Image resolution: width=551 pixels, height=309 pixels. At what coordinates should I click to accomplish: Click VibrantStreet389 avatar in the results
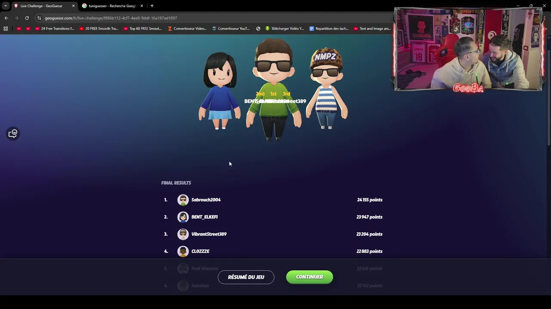[183, 234]
